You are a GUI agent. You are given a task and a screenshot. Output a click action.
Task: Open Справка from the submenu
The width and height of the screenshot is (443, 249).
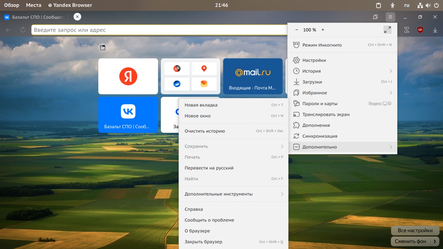[x=234, y=209]
